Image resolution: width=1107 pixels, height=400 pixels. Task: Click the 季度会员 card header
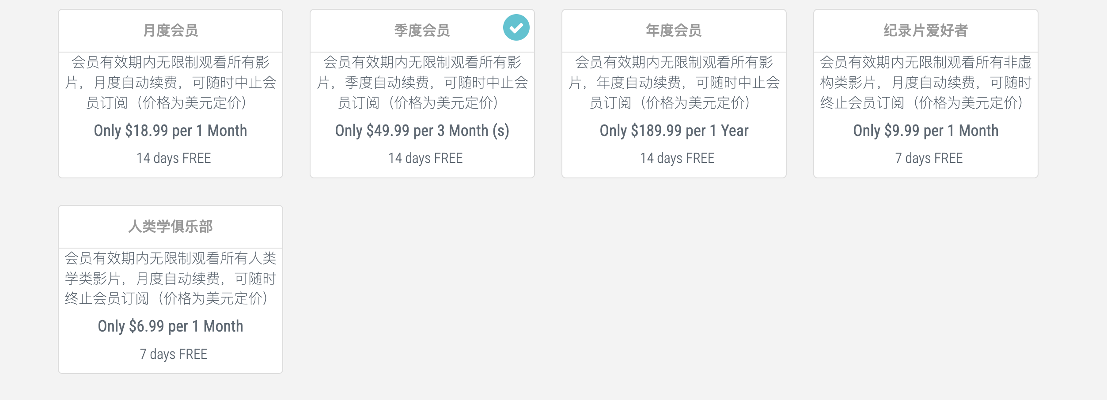[424, 30]
